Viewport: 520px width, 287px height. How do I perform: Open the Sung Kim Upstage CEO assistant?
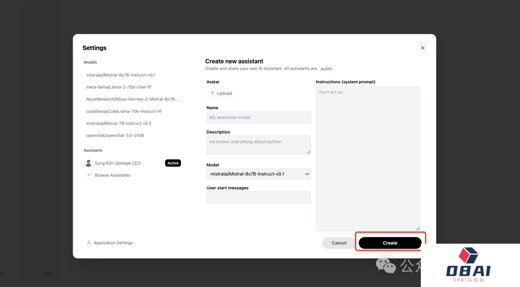pyautogui.click(x=117, y=163)
